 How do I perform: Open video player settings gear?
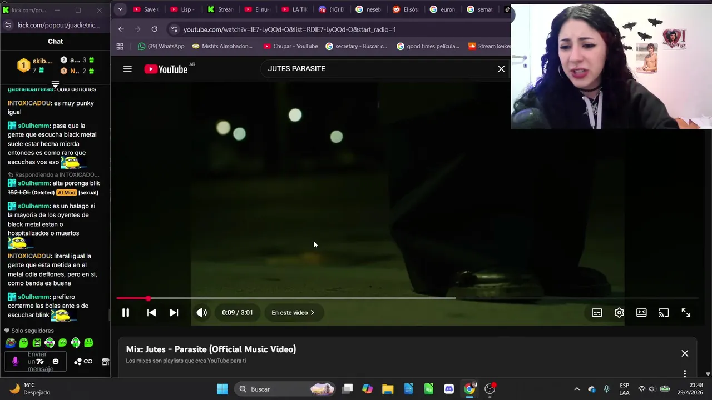pos(619,313)
